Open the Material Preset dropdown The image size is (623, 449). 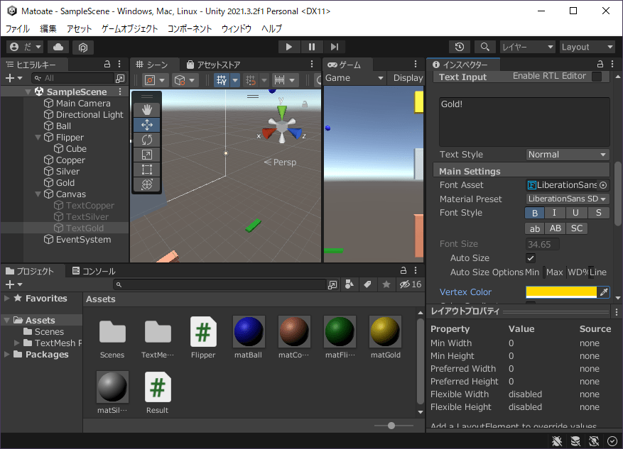[x=568, y=199]
